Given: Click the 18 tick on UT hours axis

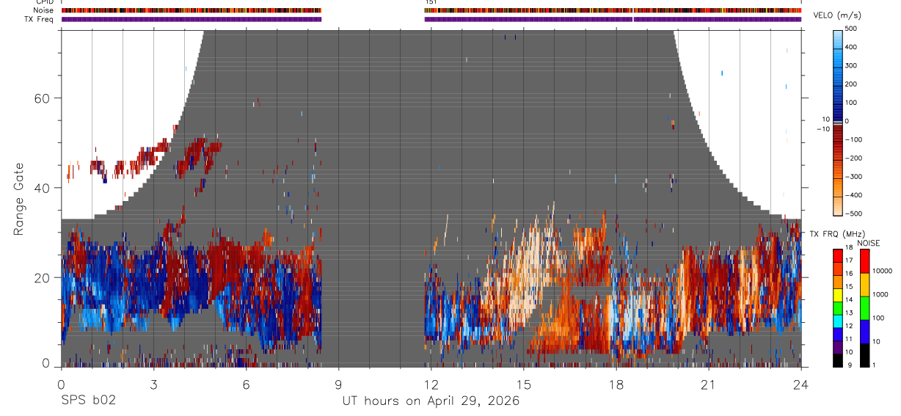Looking at the screenshot, I should tap(616, 384).
